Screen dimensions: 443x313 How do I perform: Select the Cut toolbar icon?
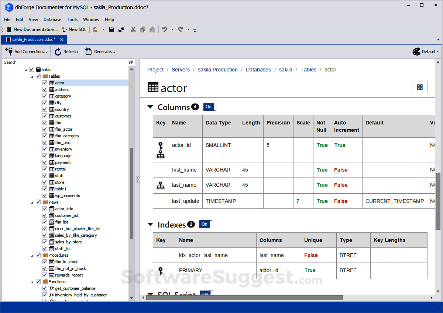tap(133, 29)
